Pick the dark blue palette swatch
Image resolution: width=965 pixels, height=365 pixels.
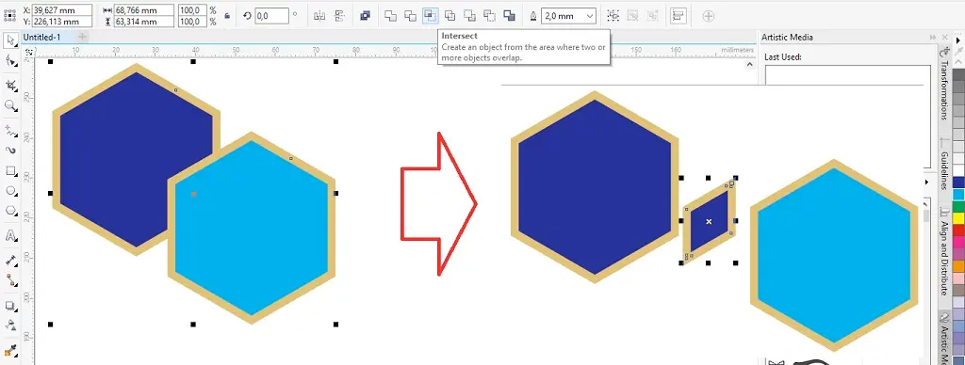pos(958,182)
